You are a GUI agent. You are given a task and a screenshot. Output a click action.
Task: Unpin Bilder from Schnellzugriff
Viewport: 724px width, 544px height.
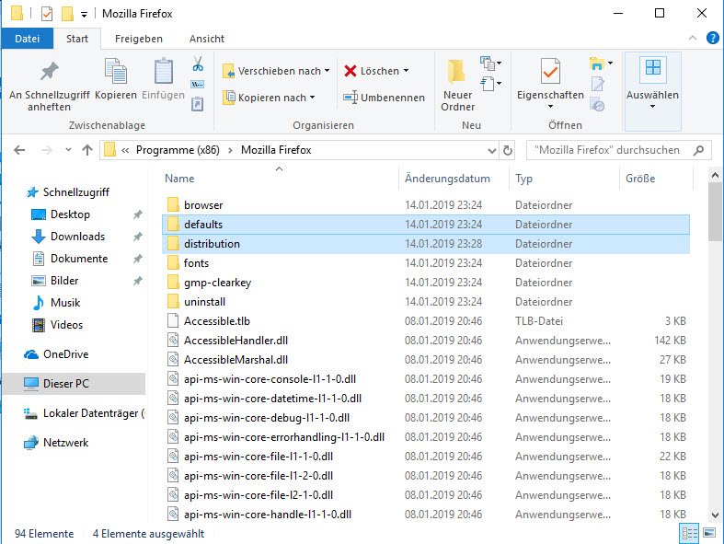click(x=138, y=281)
